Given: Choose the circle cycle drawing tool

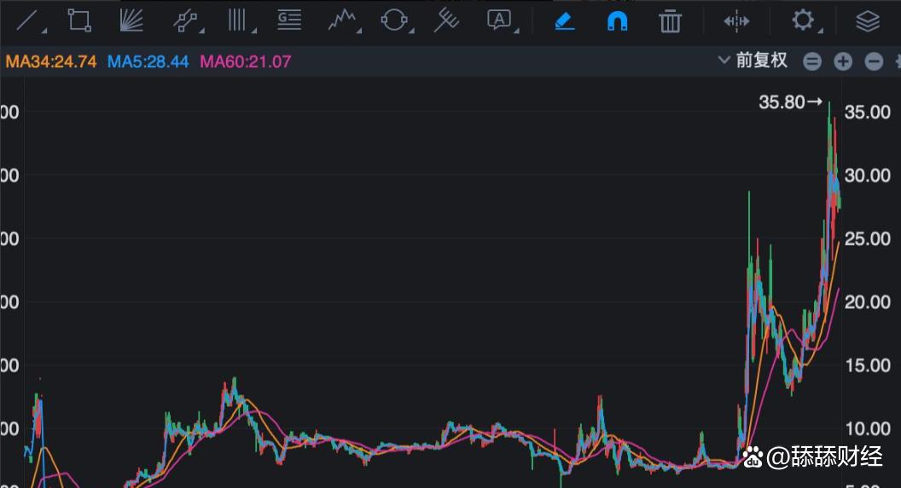Looking at the screenshot, I should tap(393, 20).
